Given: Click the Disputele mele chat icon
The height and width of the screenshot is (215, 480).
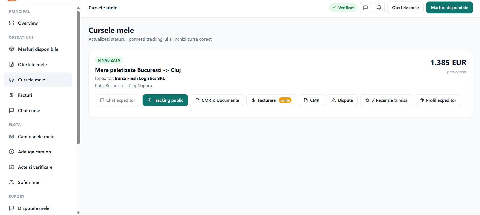Looking at the screenshot, I should (x=12, y=208).
